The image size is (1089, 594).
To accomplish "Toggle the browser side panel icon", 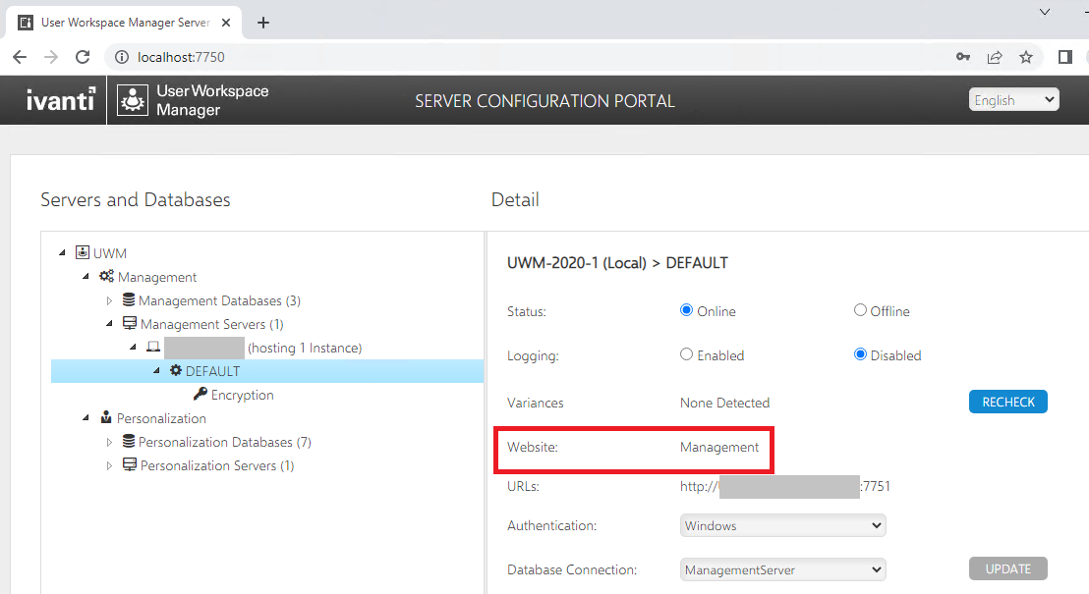I will coord(1064,57).
